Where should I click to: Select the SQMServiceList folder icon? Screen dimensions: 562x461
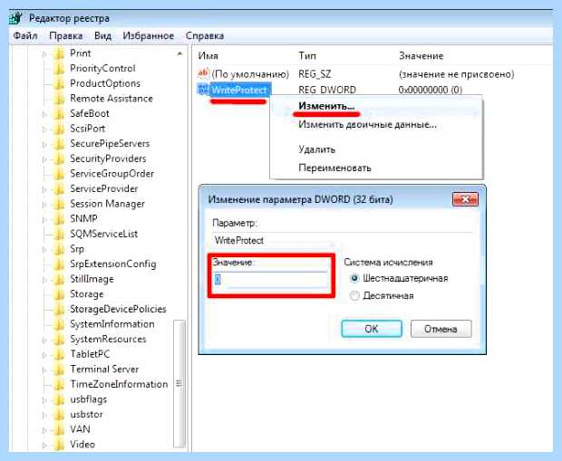coord(59,235)
